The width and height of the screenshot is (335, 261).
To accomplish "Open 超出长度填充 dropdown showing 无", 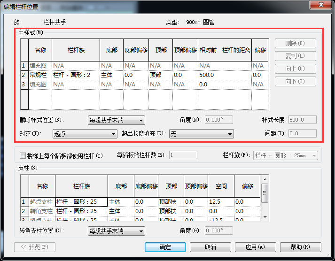I will (x=201, y=134).
